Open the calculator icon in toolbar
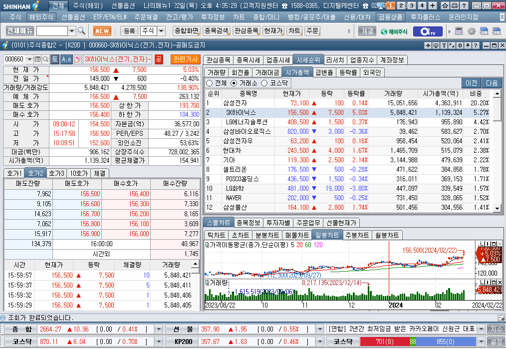This screenshot has width=506, height=349. pyautogui.click(x=459, y=31)
